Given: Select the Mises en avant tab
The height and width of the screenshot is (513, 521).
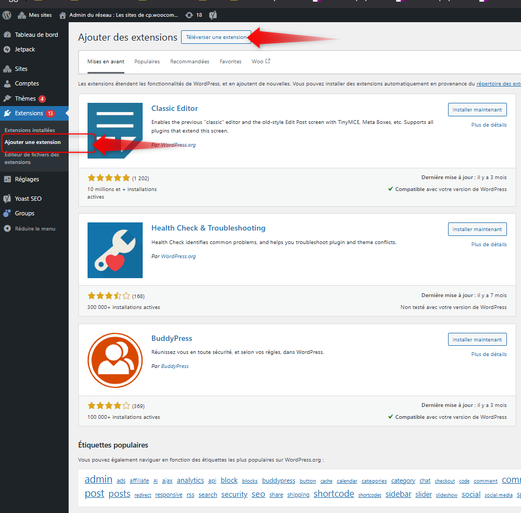Looking at the screenshot, I should (106, 62).
